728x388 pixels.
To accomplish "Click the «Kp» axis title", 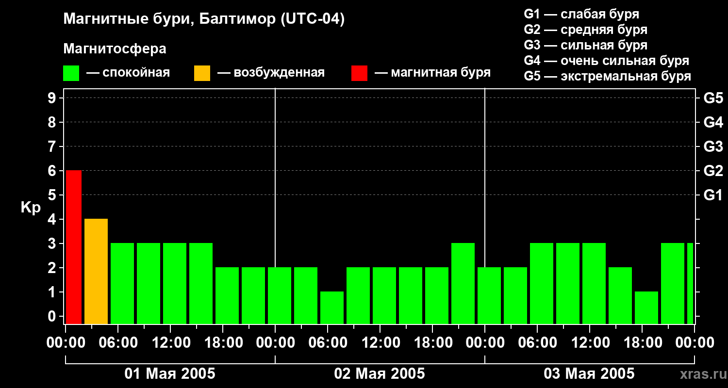I will pyautogui.click(x=31, y=208).
